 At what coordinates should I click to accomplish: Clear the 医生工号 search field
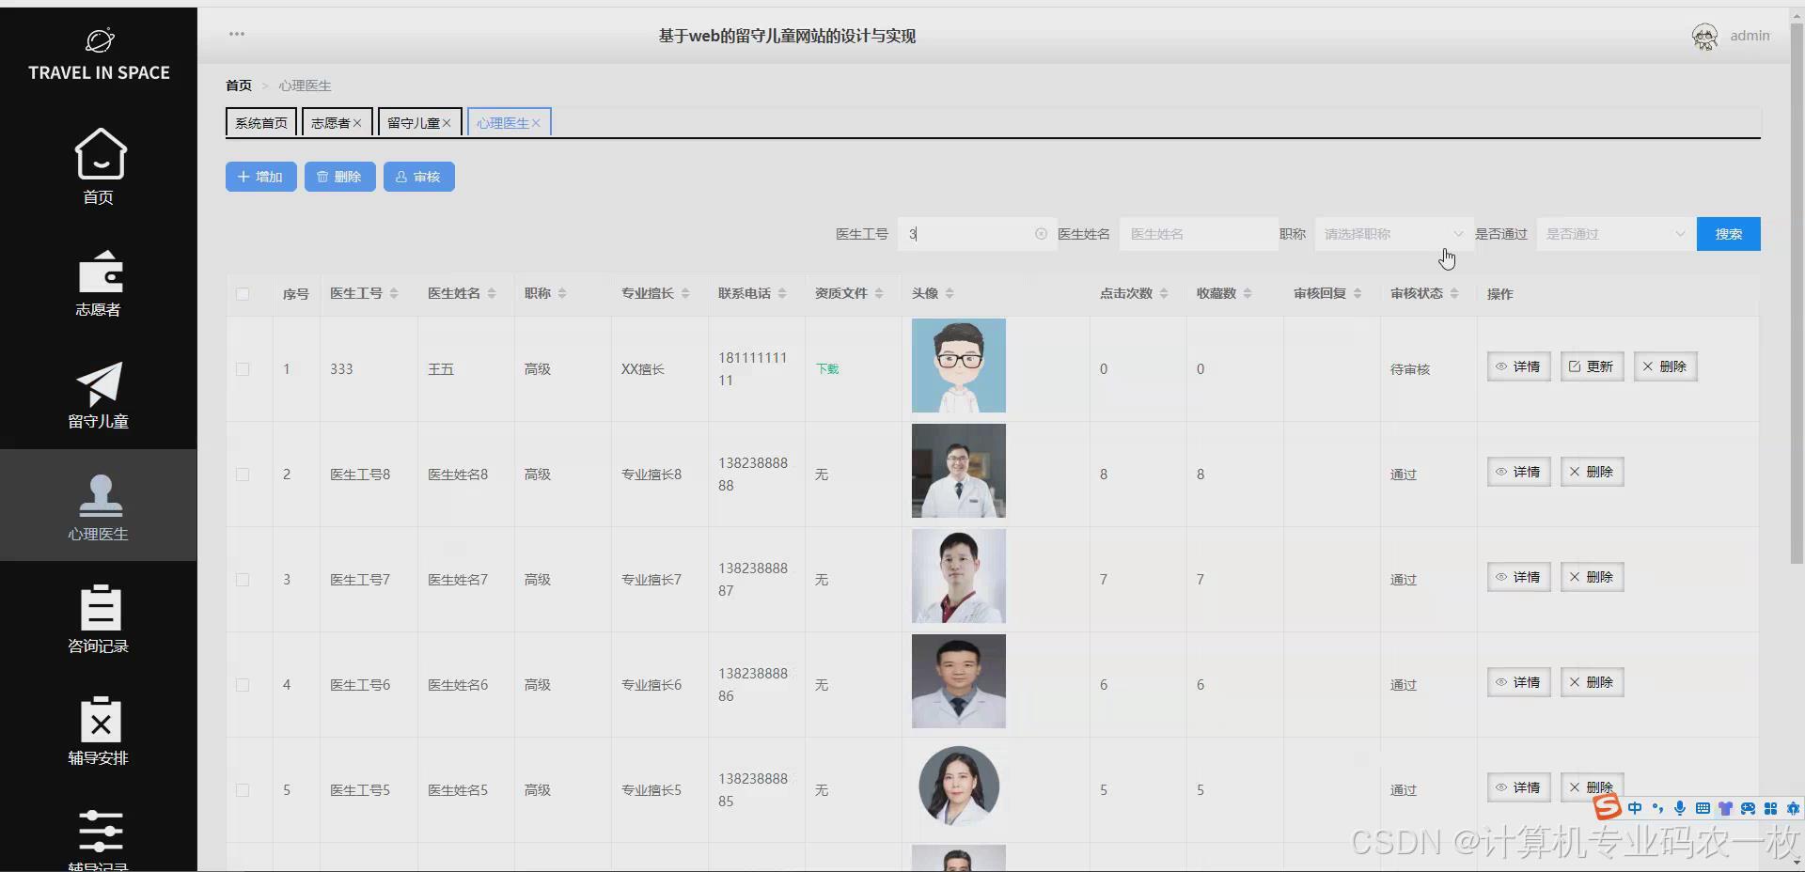[1041, 234]
